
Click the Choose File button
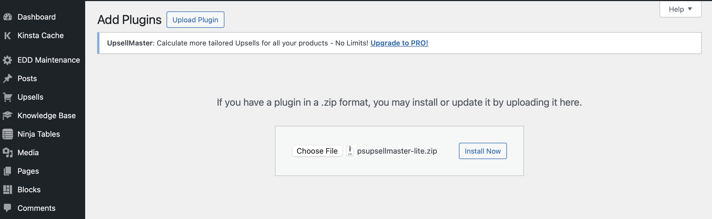[x=317, y=151]
